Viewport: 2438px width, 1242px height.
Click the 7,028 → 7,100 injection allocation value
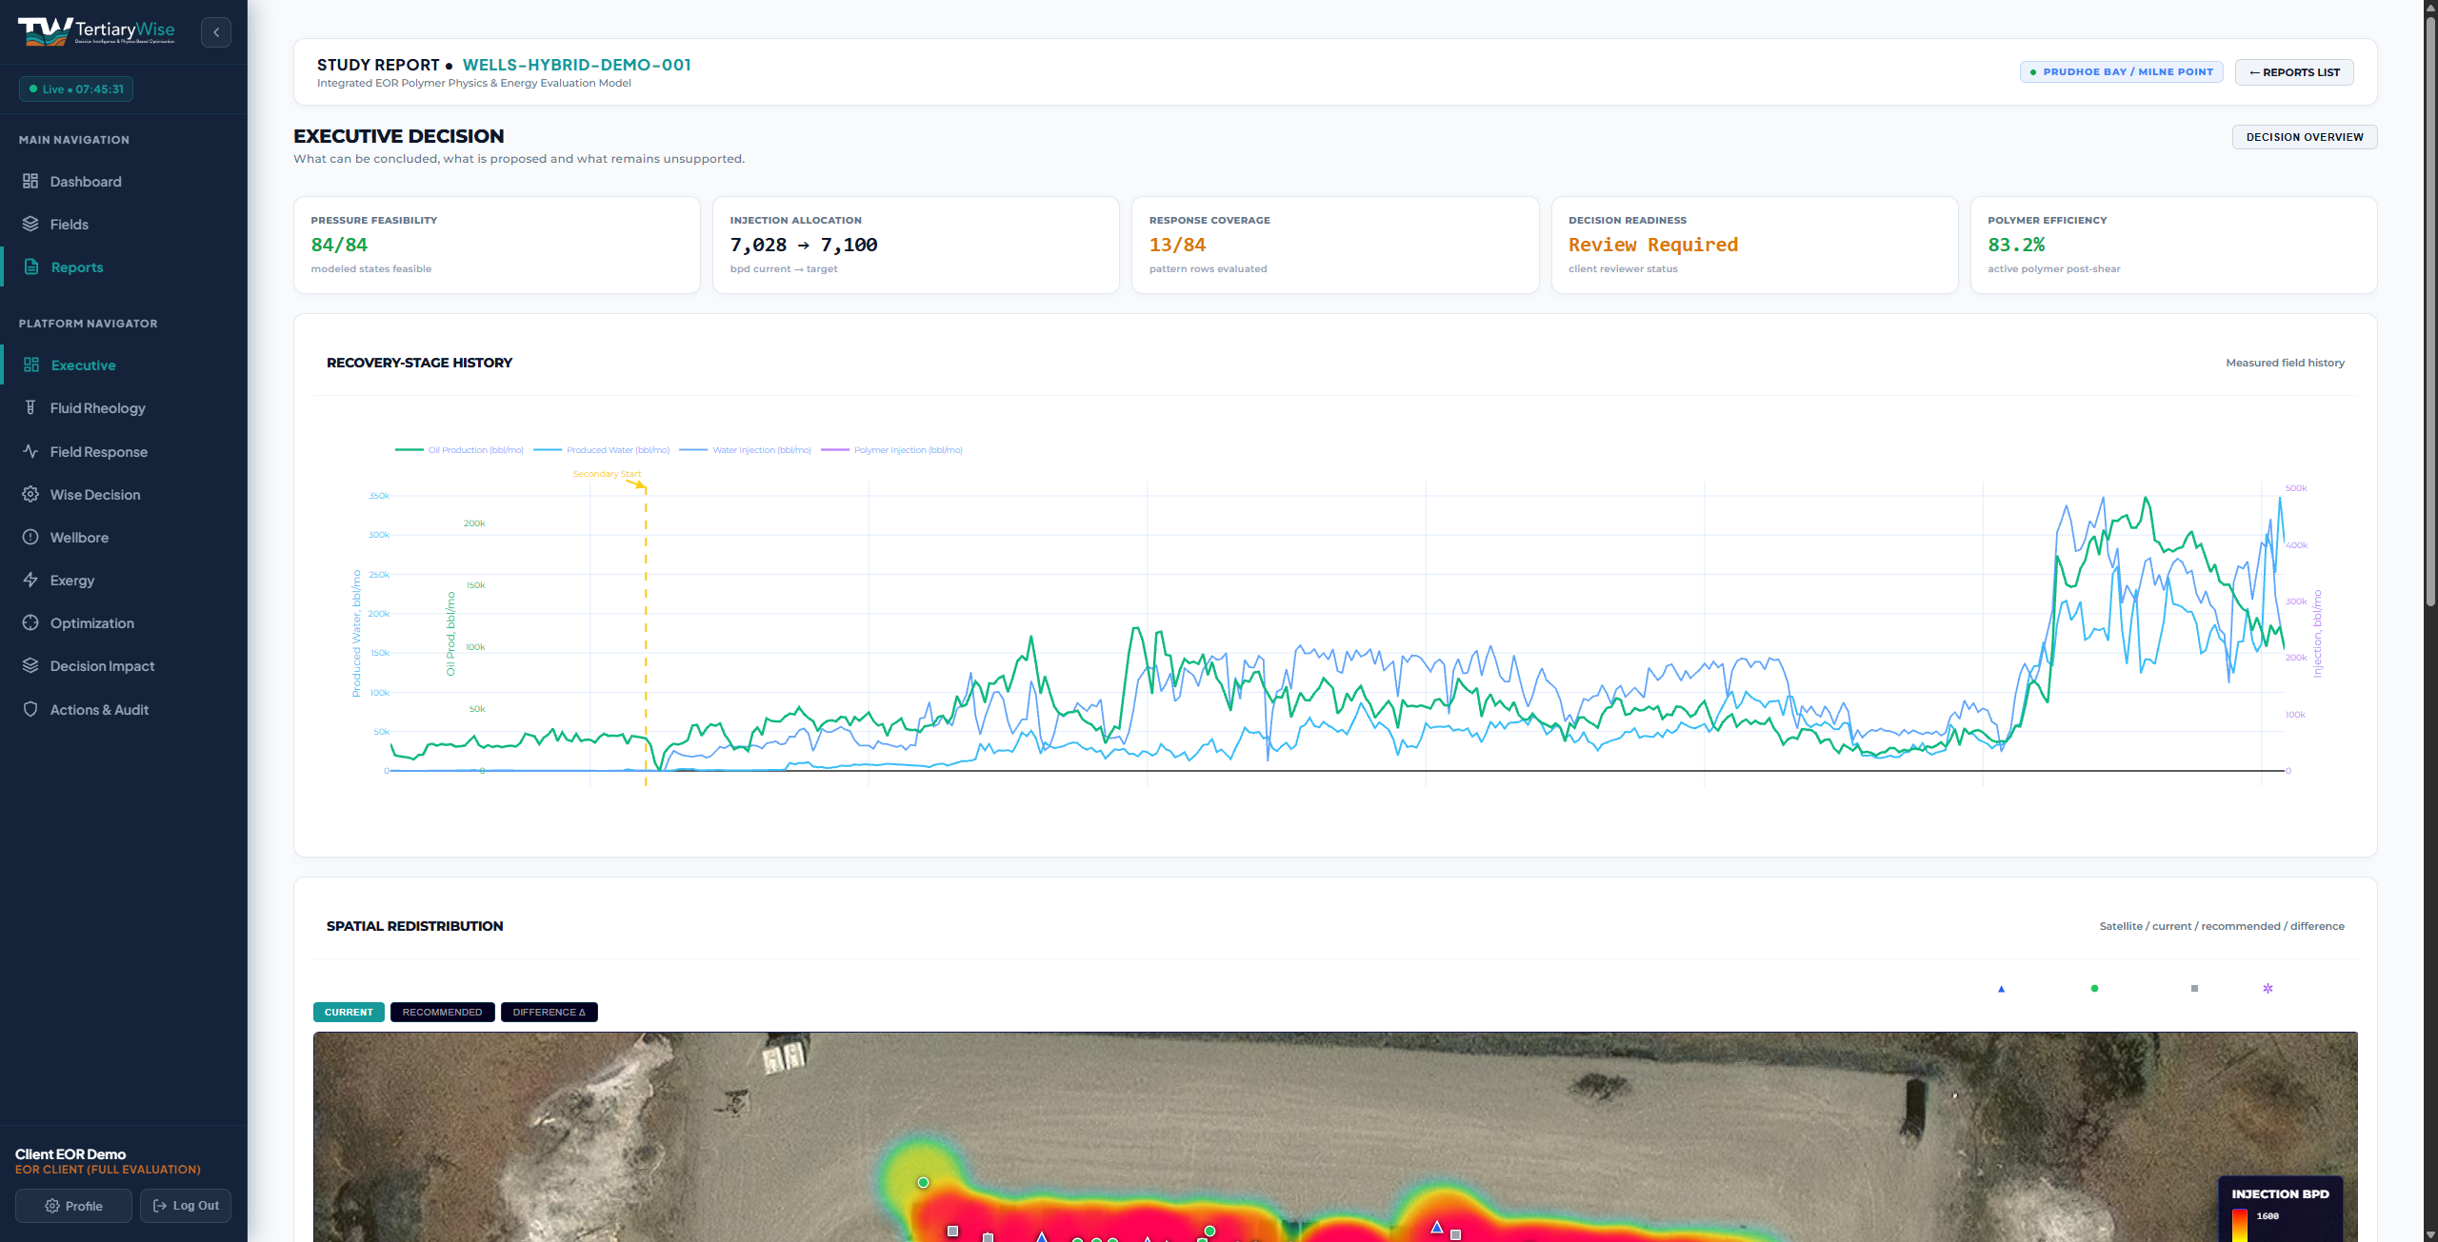tap(804, 245)
